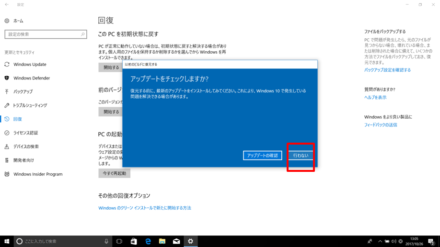
Task: Click 質問がありますか? heading
Action: 380,89
